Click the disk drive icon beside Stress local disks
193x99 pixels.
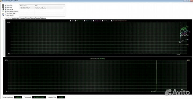coord(3,13)
